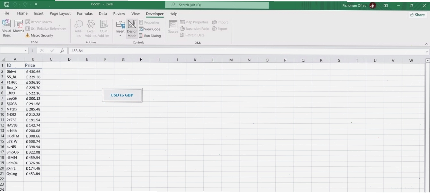Click Record Macro

tap(39, 22)
